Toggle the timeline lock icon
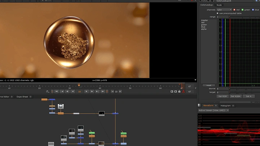The image size is (260, 146). click(179, 91)
